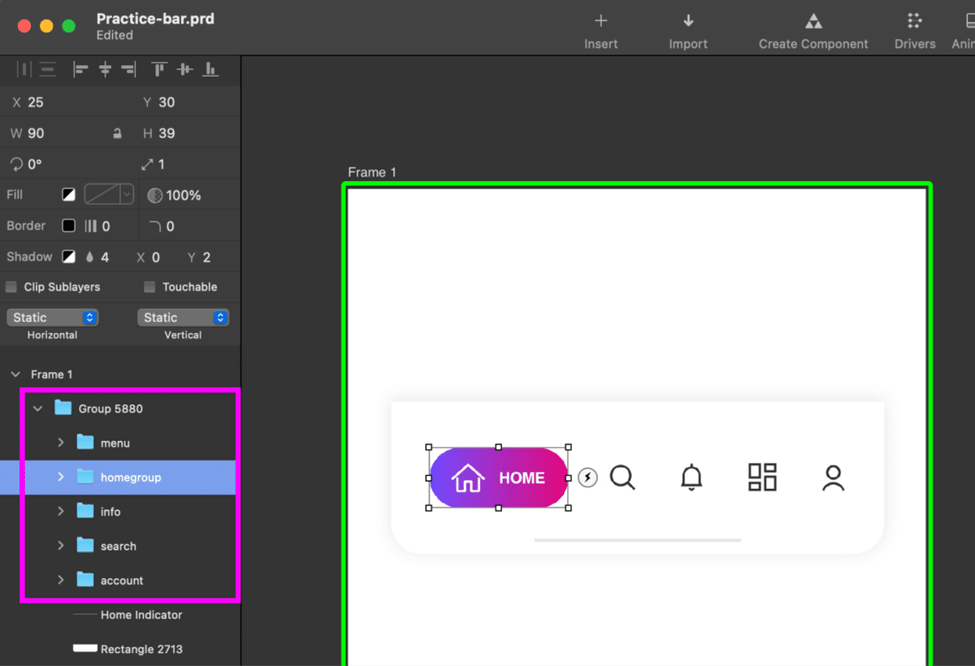Click the bell notification icon on canvas
975x666 pixels.
click(x=691, y=478)
